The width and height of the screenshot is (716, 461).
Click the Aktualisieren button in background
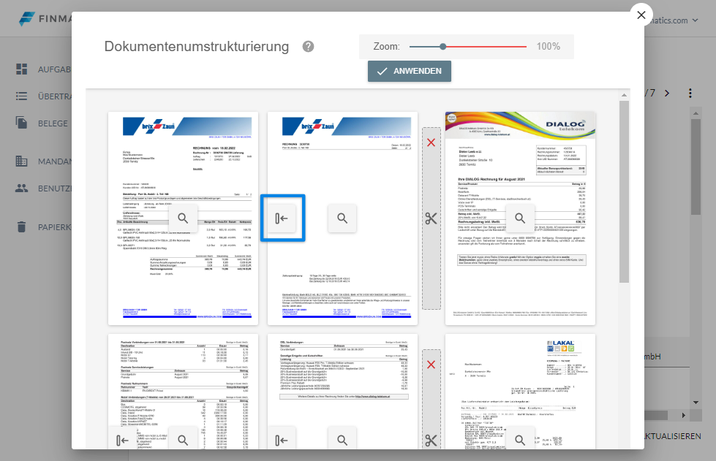[x=673, y=436]
